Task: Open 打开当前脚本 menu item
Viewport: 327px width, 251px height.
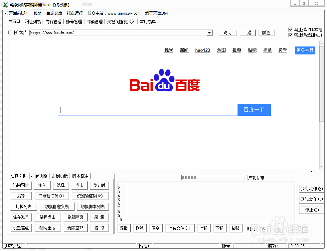Action: coord(17,13)
